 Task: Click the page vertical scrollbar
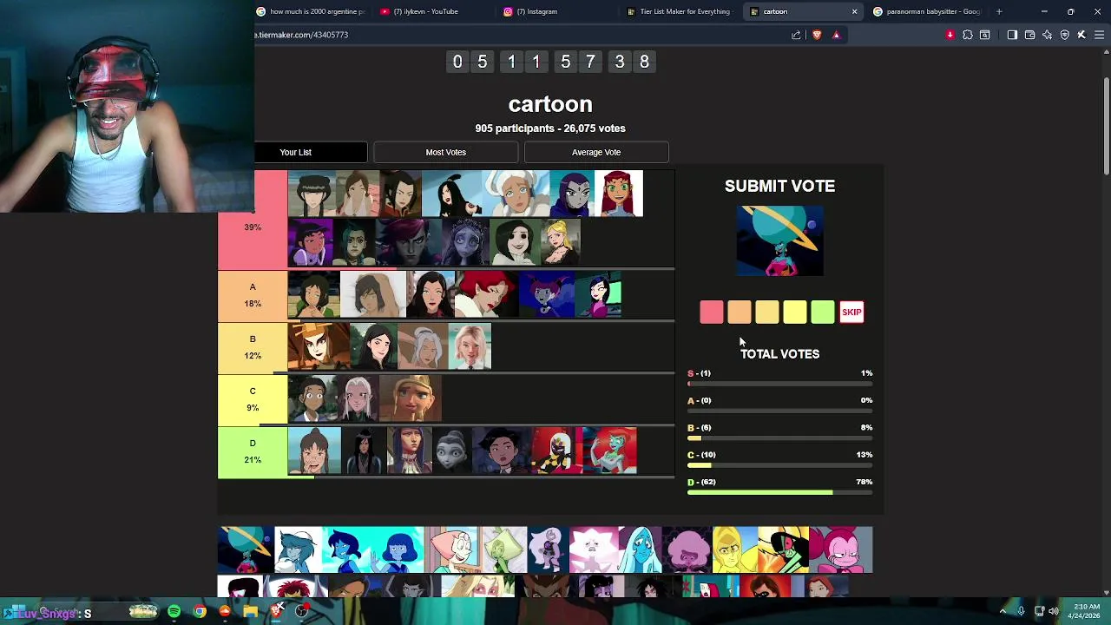[x=1106, y=126]
